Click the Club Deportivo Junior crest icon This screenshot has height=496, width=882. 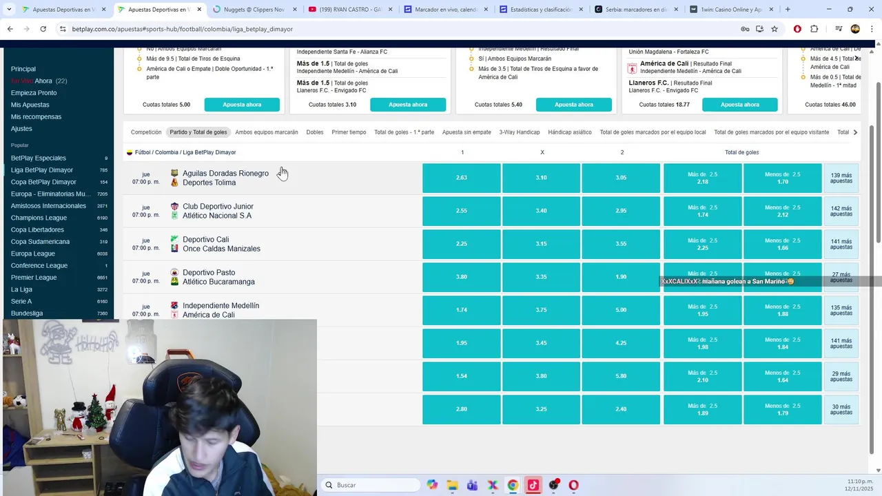(x=174, y=207)
